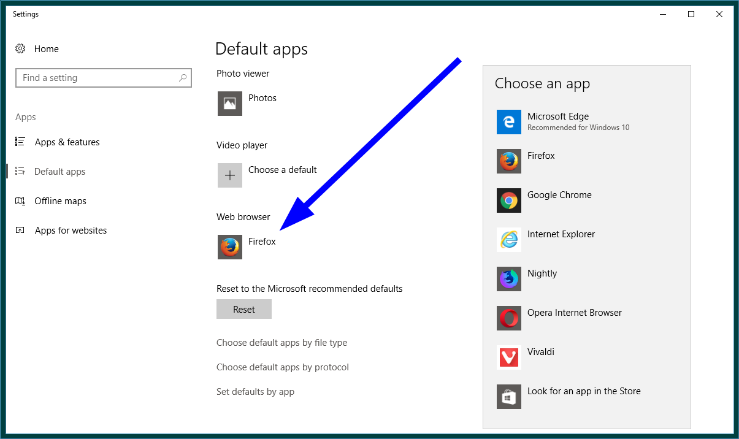Choose Nightly label in app list
This screenshot has height=439, width=739.
(542, 273)
